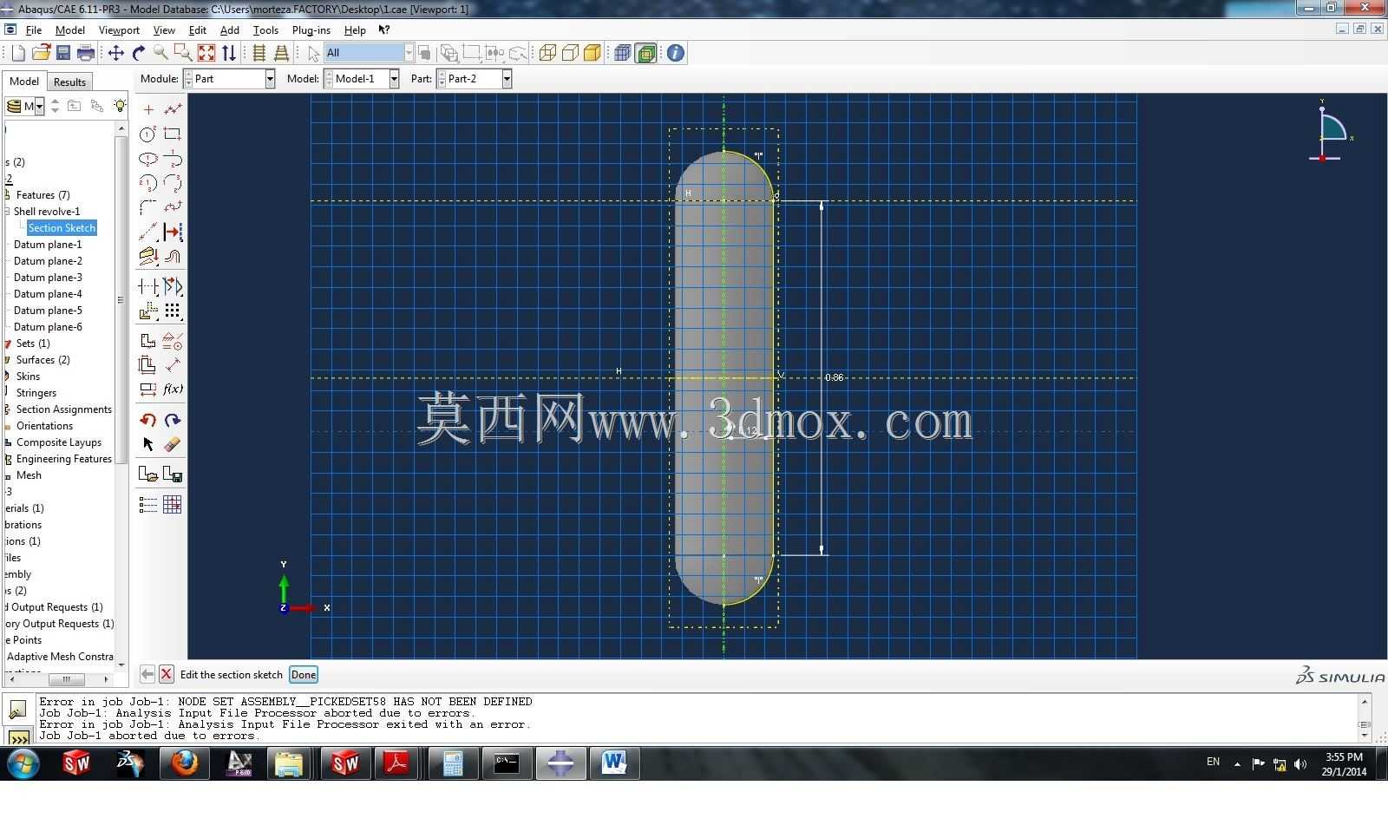1388x838 pixels.
Task: Open the Windows Start menu
Action: (x=23, y=764)
